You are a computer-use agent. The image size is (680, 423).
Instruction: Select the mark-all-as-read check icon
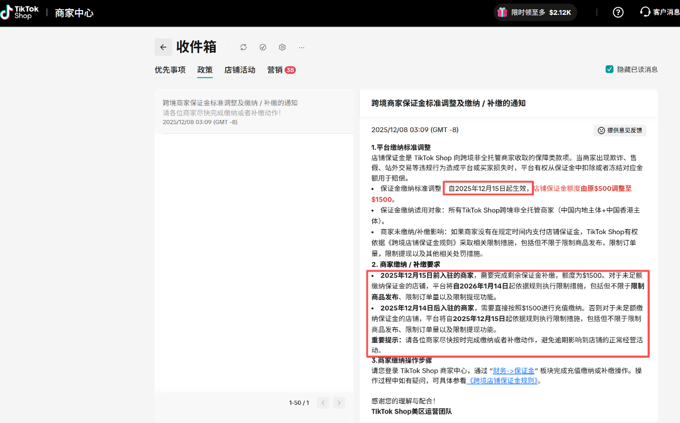[263, 47]
